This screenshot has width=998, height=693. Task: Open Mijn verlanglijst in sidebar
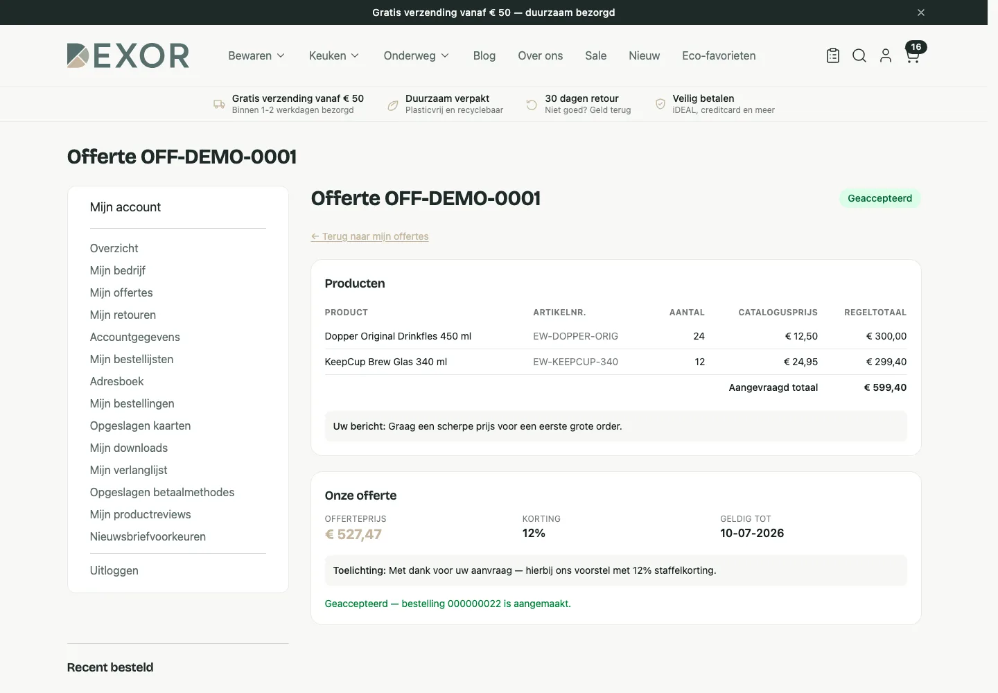pyautogui.click(x=129, y=470)
